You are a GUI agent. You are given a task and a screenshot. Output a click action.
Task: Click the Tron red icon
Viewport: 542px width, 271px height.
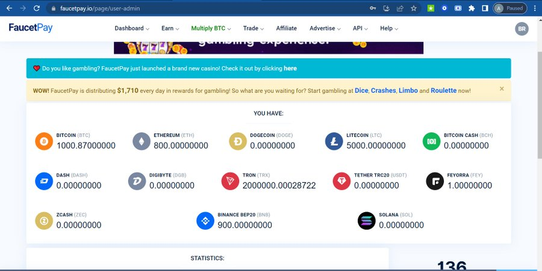point(230,181)
